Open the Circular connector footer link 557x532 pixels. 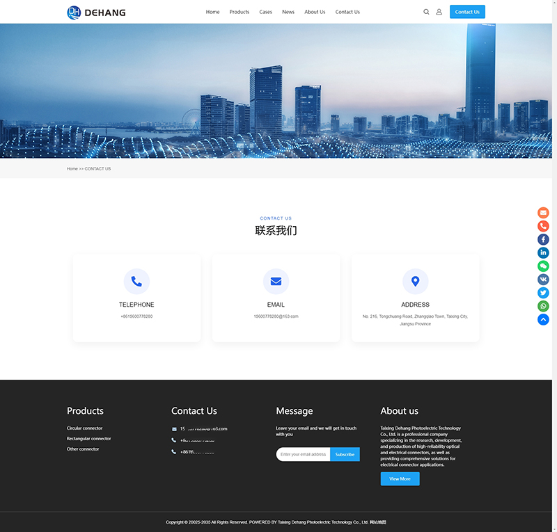84,428
